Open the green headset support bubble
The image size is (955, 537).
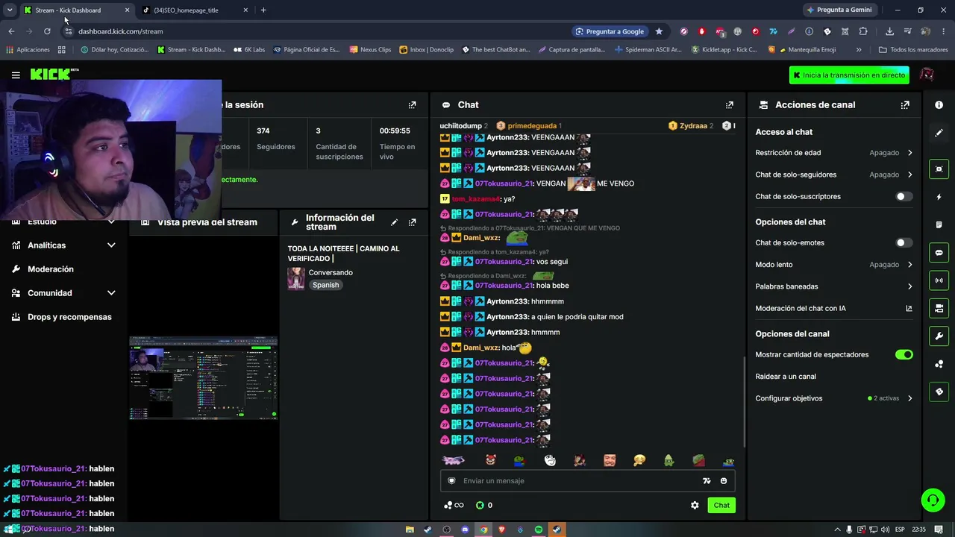click(933, 500)
